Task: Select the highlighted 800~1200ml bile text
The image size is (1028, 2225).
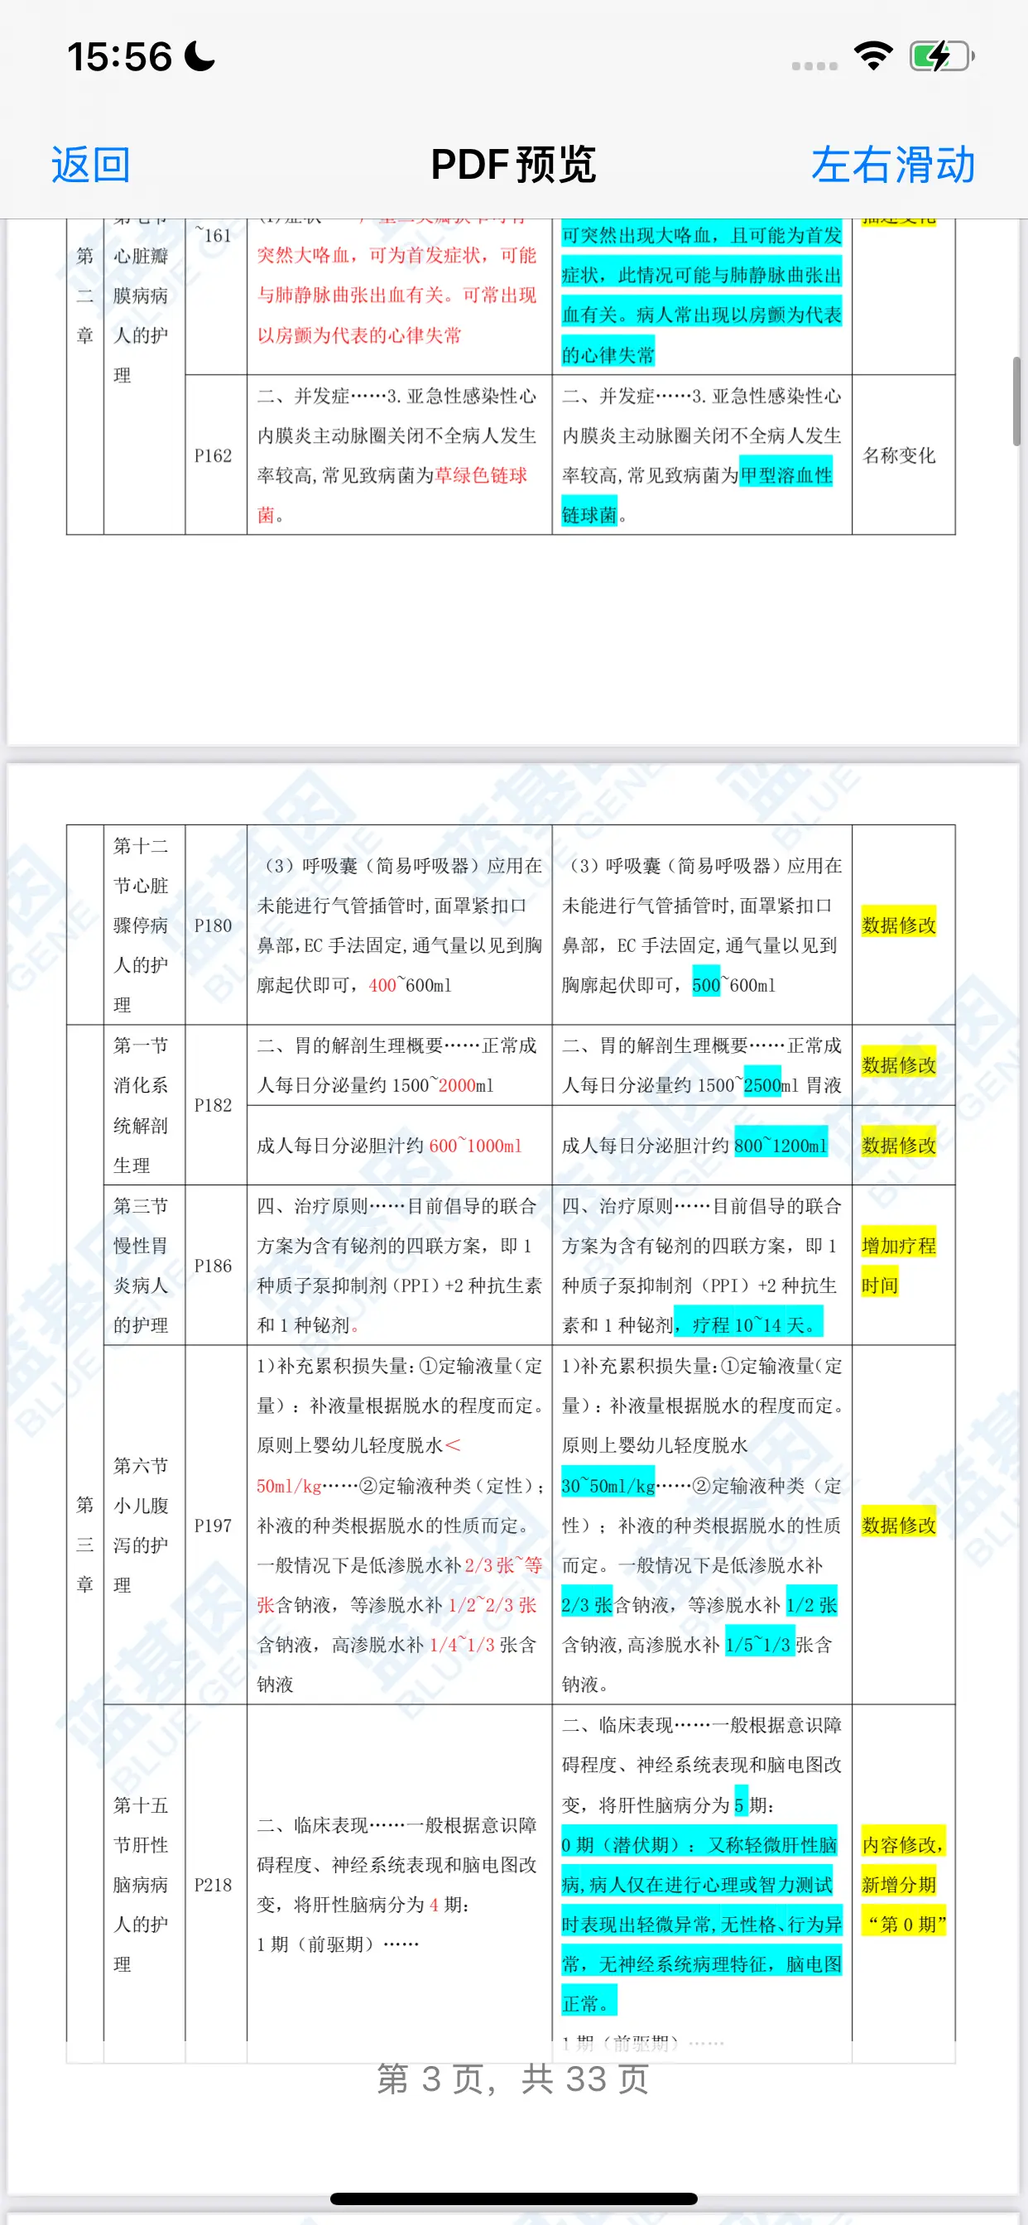Action: point(780,1146)
